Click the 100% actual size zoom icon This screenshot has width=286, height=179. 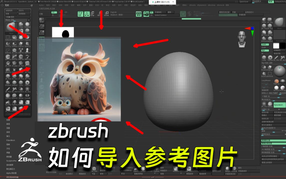[x=42, y=26]
